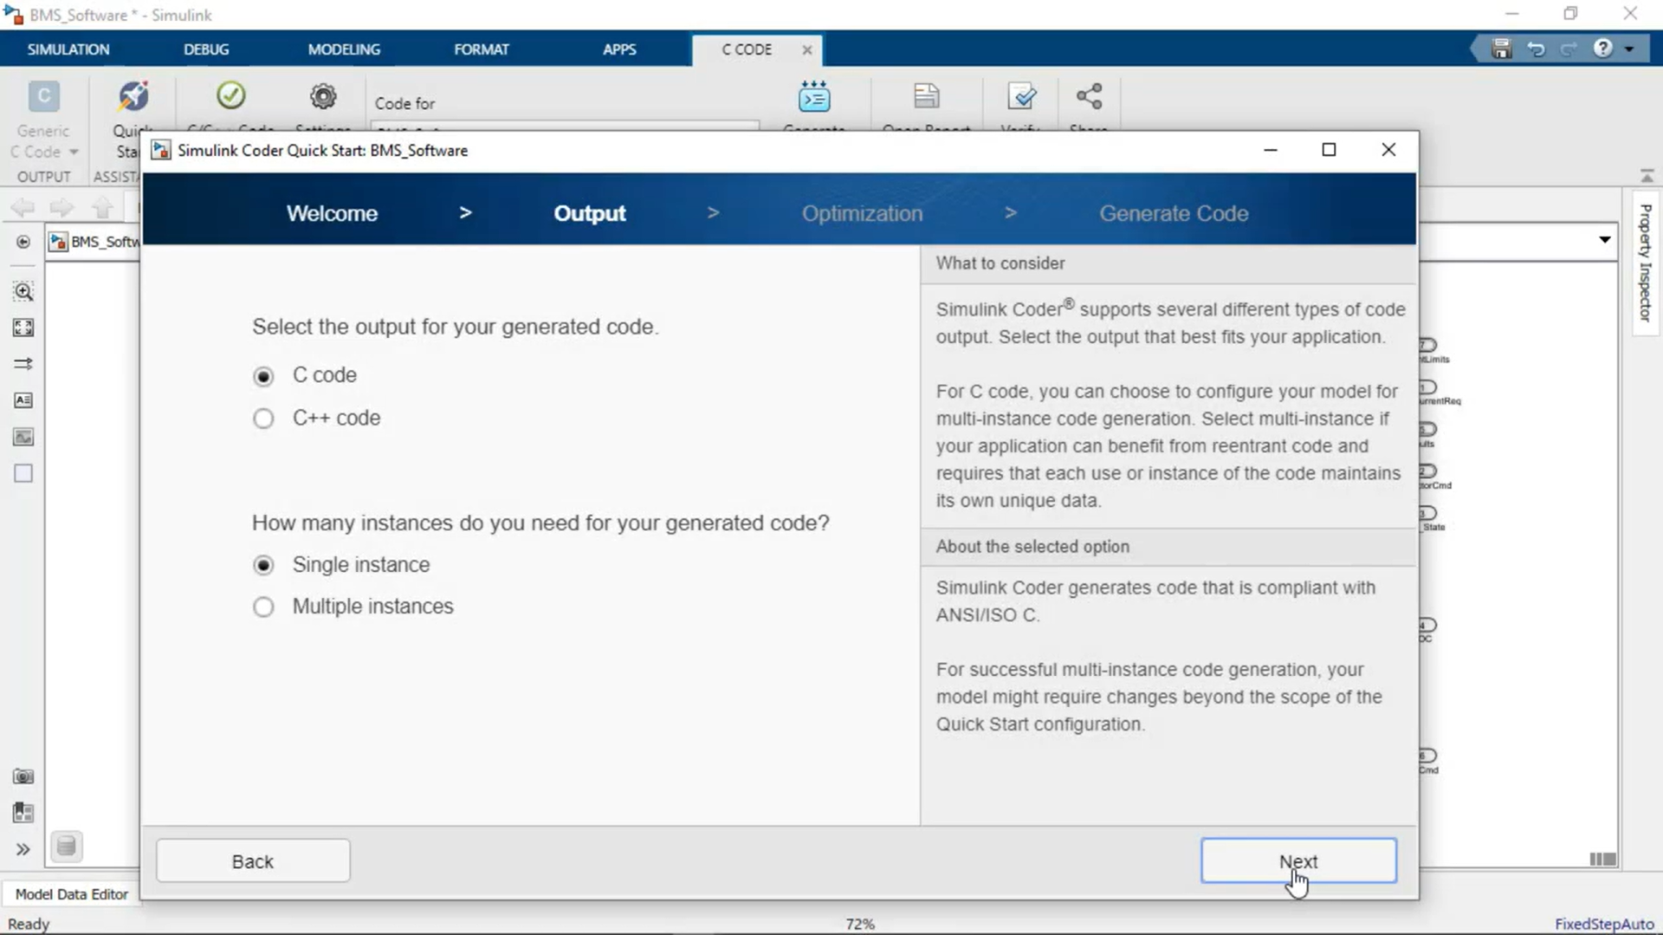Switch to the APPS ribbon tab

619,49
